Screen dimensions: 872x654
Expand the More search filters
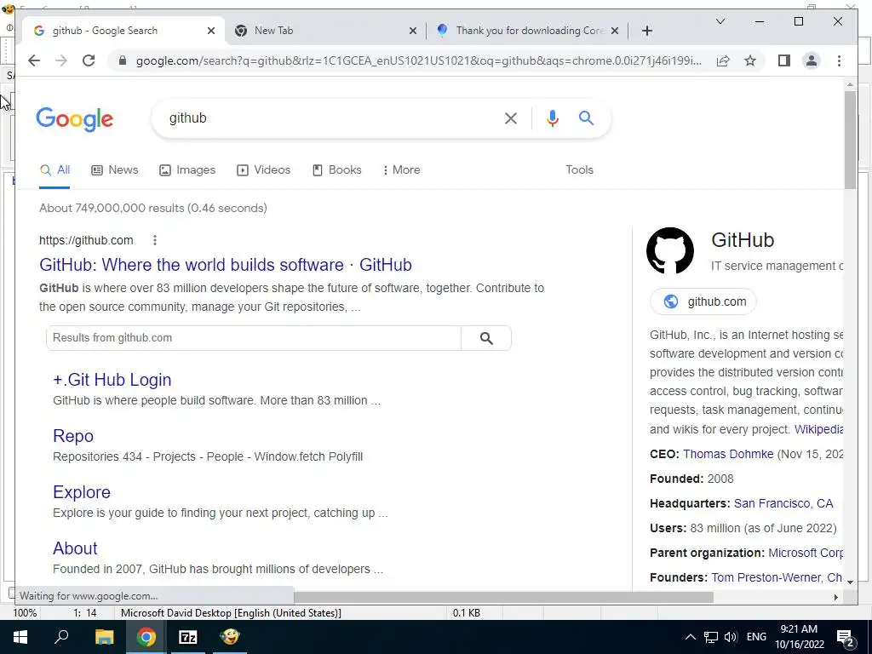(402, 170)
